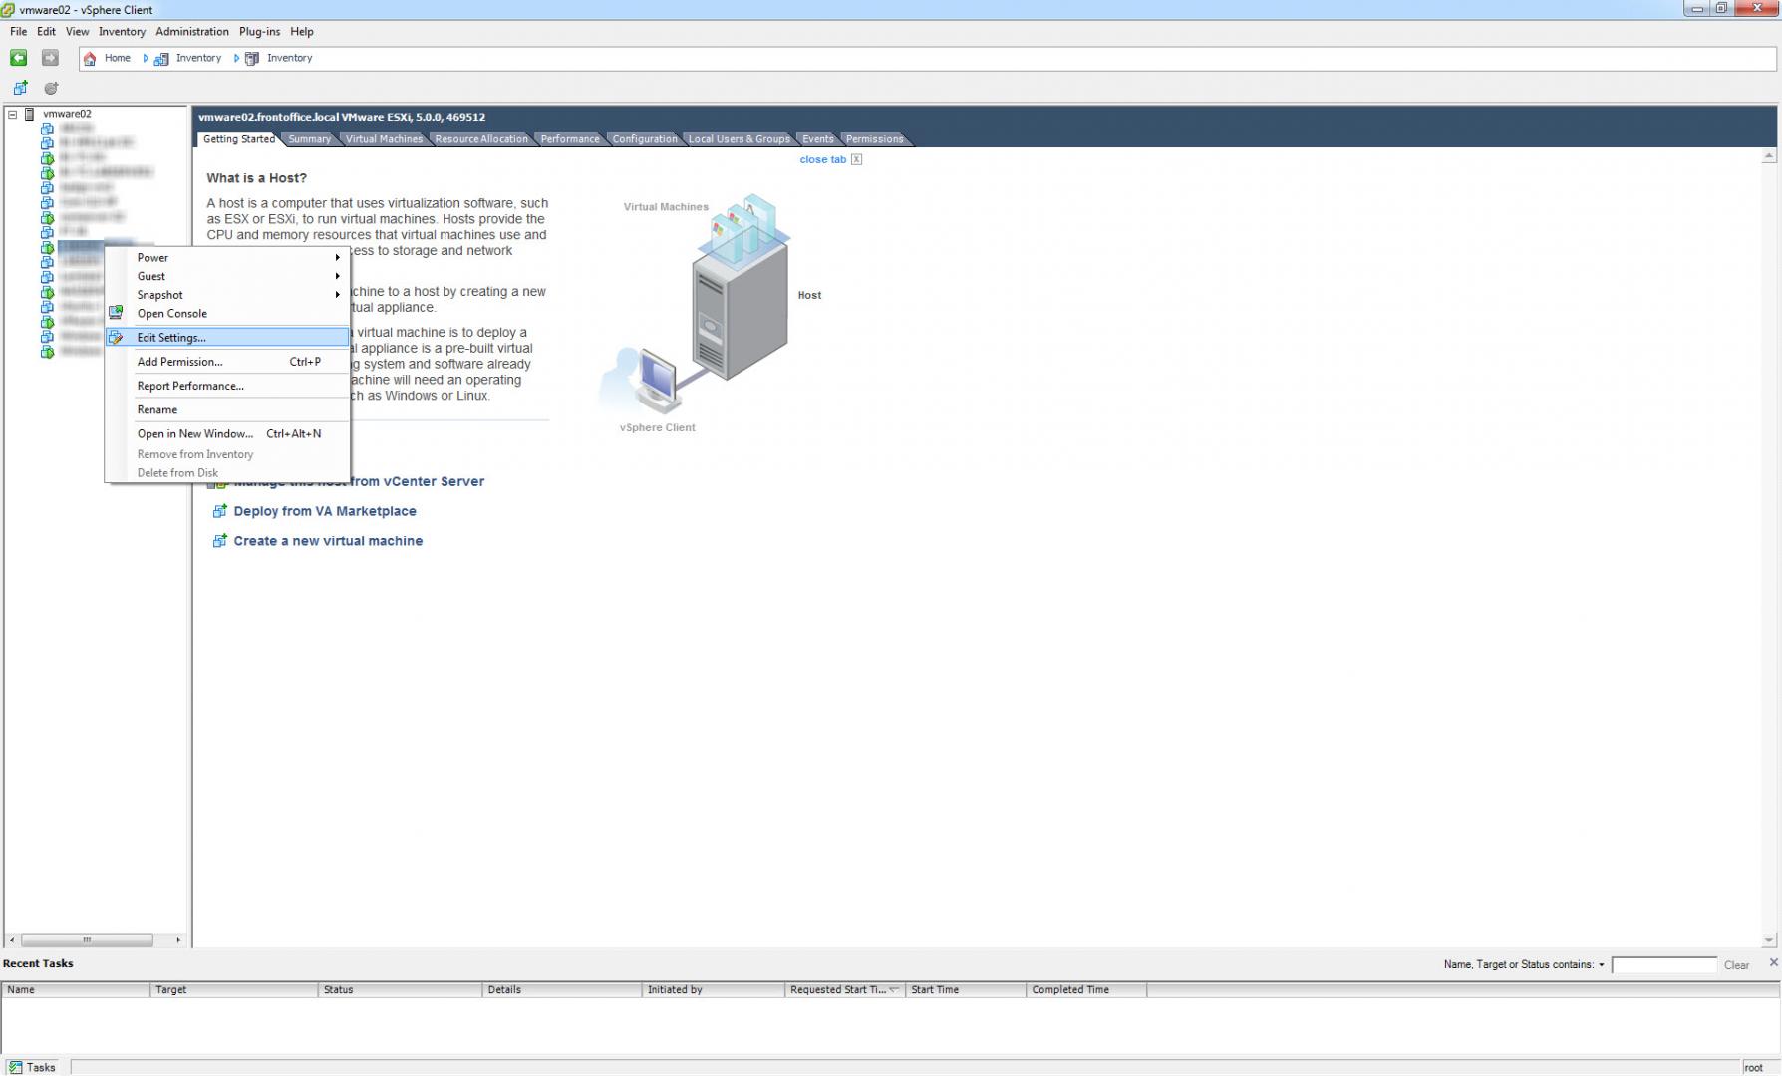Screen dimensions: 1782x1076
Task: Select Open in New Window... entry
Action: click(x=227, y=434)
